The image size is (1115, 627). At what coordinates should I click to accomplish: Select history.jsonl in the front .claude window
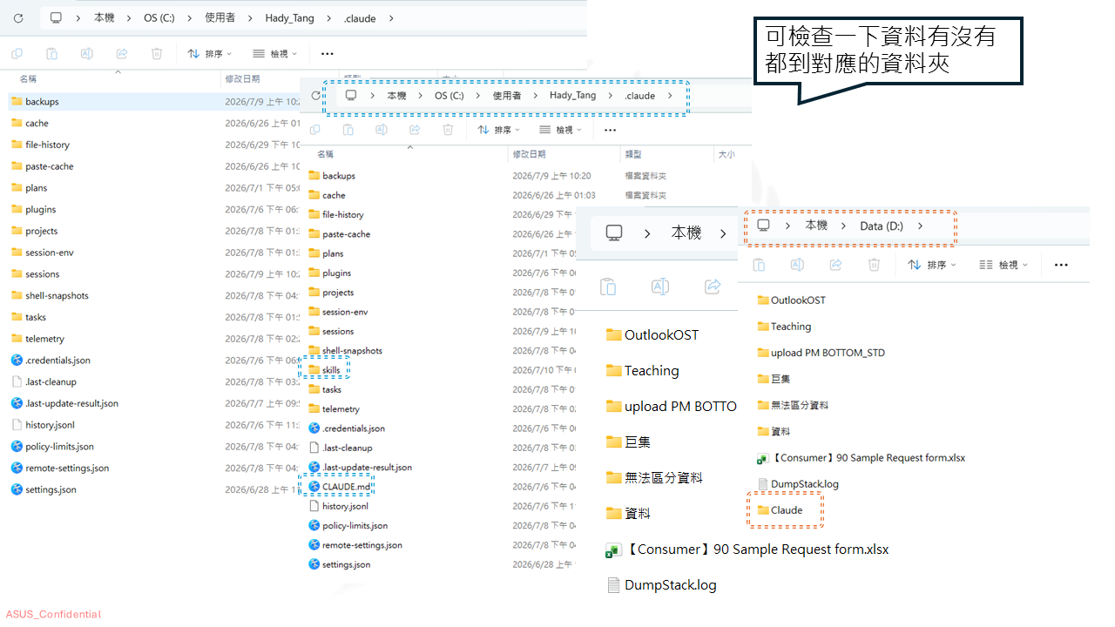[x=338, y=506]
